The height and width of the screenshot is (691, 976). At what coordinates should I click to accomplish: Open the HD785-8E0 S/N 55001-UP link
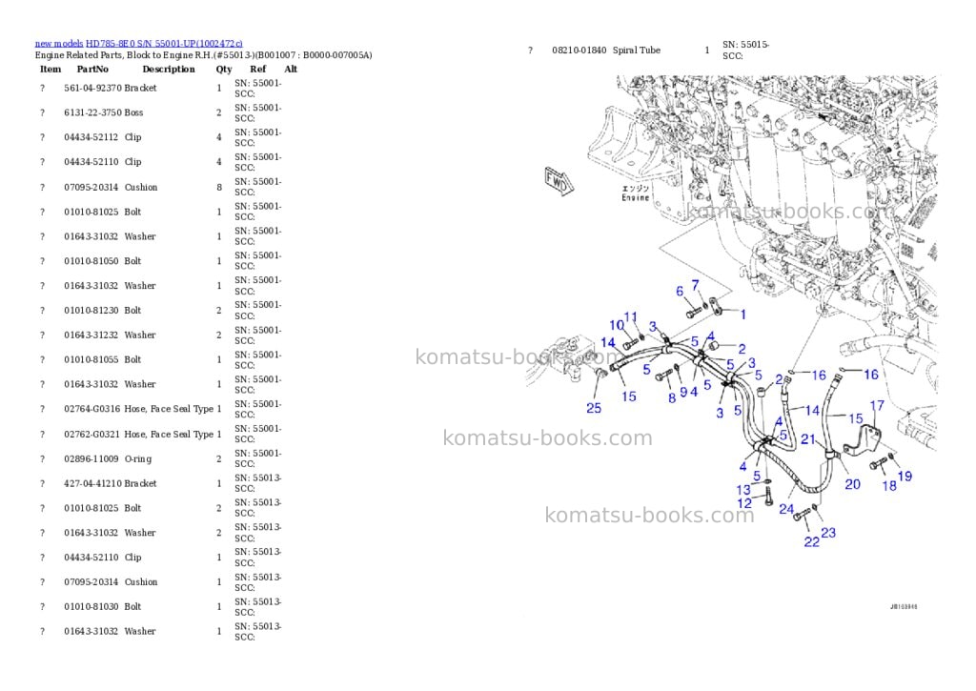click(164, 44)
